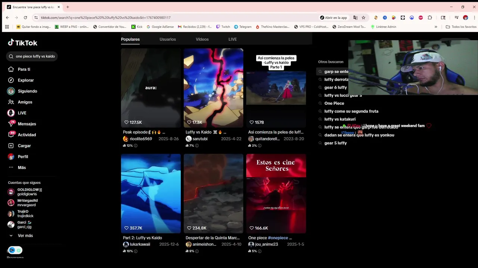Open the TikTok logo home link
Screen dimensions: 478x268
pos(22,43)
